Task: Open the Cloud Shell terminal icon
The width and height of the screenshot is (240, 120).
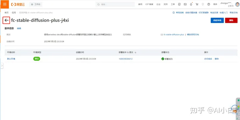Action: [x=185, y=4]
